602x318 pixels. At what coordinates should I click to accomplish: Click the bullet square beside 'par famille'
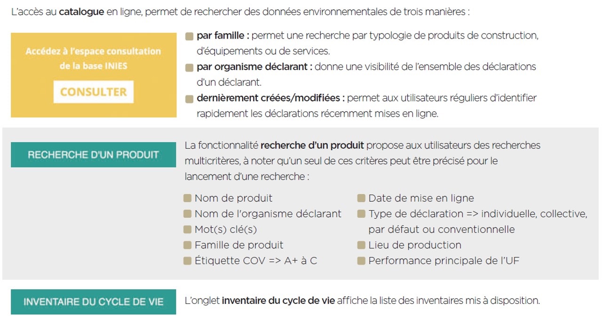click(189, 36)
